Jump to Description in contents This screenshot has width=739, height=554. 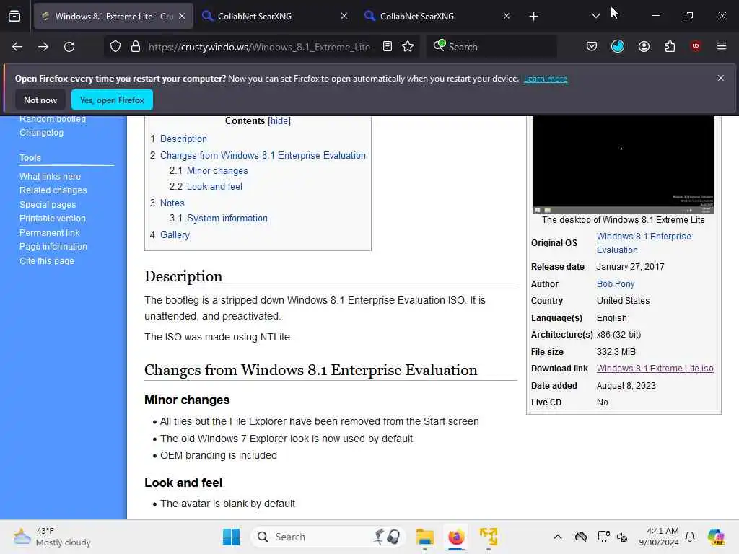[x=183, y=139]
